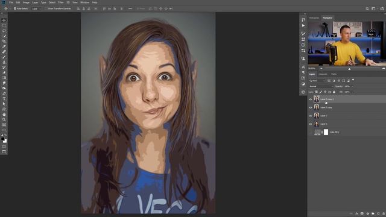Select the Move tool in the left toolbar

4,20
